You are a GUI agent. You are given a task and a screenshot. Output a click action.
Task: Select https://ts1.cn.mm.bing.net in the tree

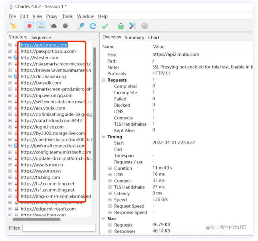(47, 190)
